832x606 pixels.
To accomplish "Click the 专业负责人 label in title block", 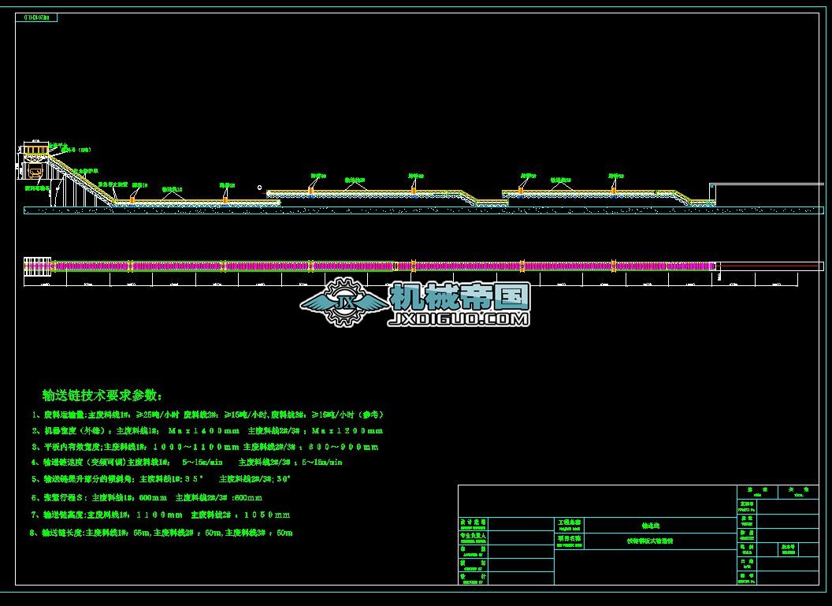I will click(473, 537).
